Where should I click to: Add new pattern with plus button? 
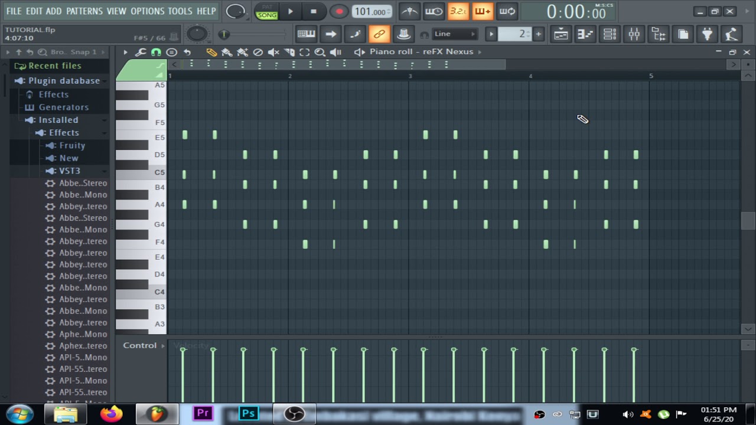coord(538,34)
